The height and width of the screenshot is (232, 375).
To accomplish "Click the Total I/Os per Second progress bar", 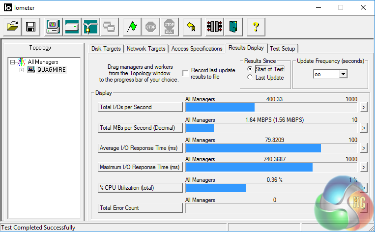I will point(271,108).
